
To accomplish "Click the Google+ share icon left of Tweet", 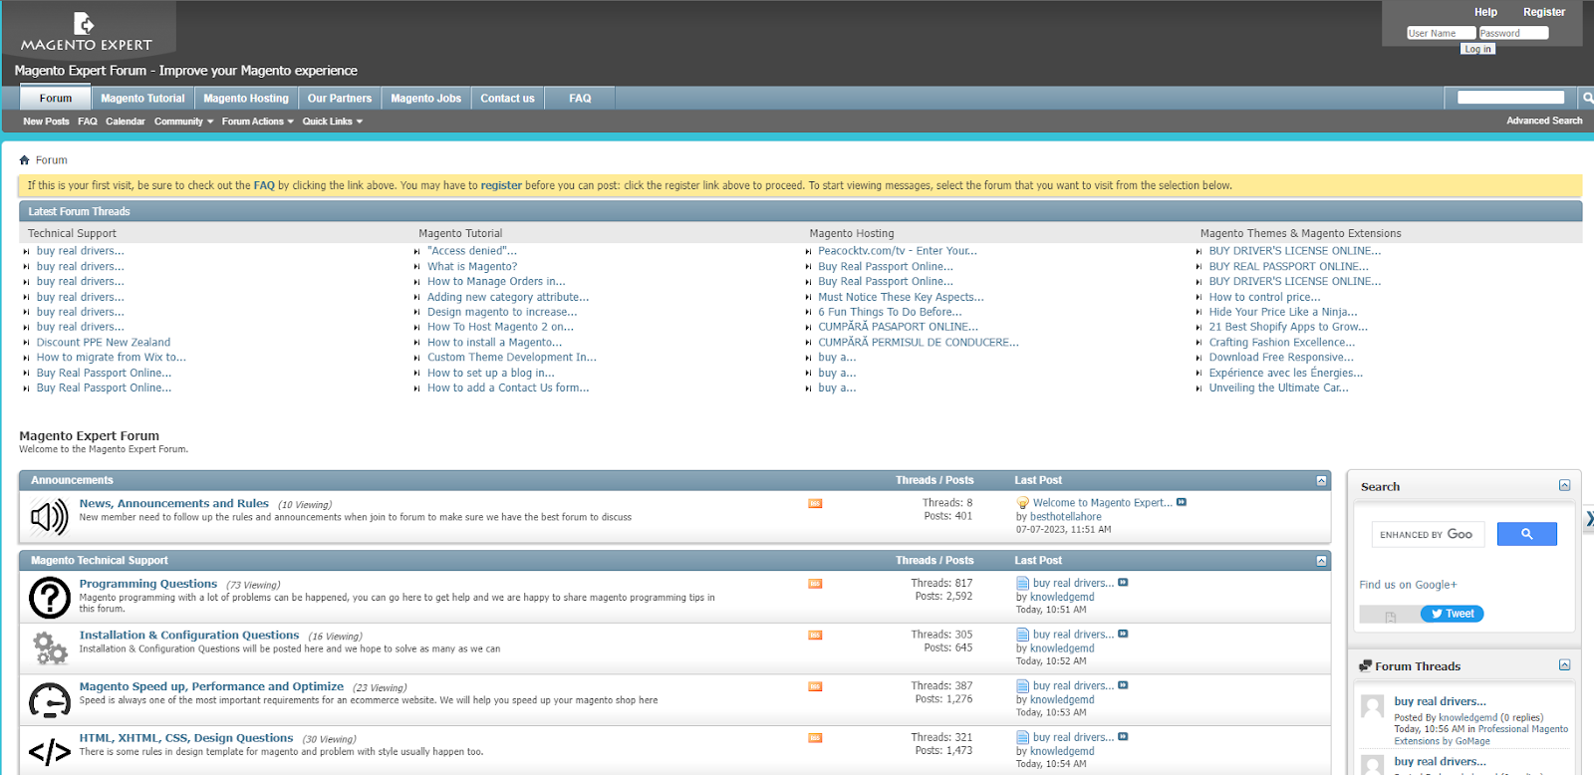I will [1391, 617].
